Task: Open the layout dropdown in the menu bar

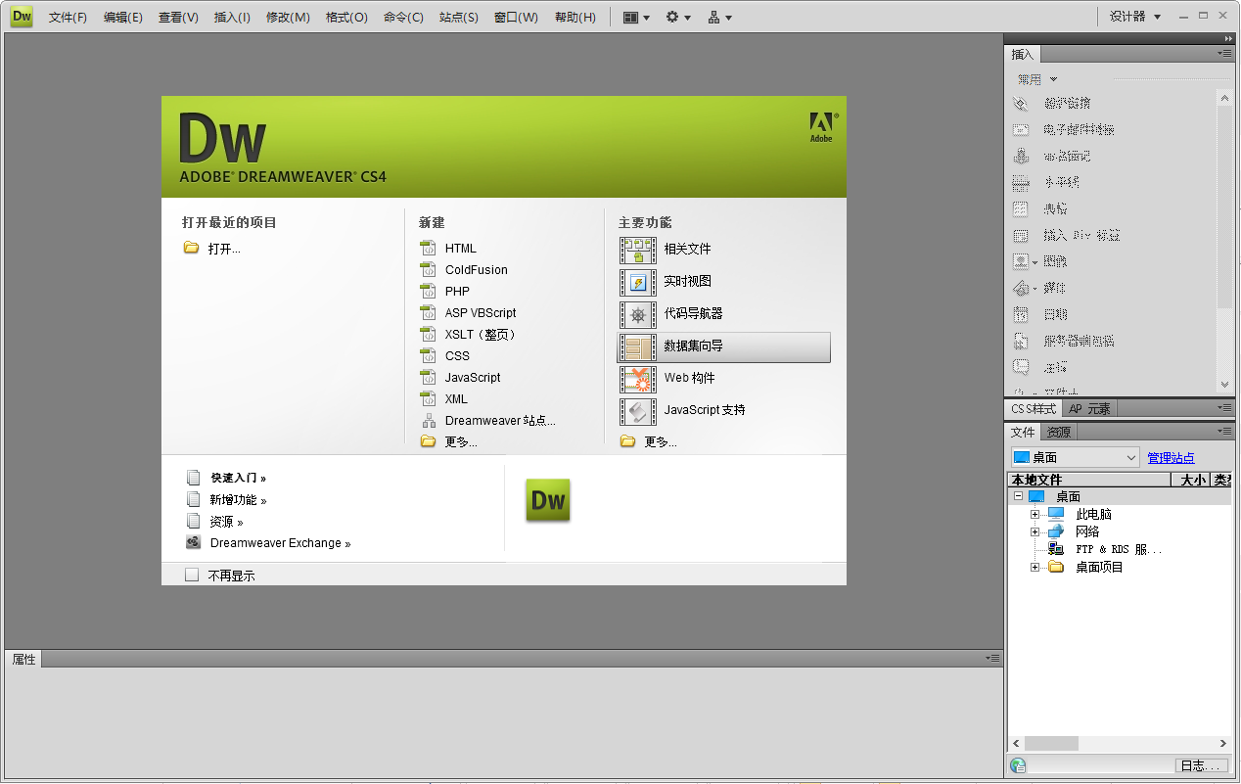Action: coord(636,17)
